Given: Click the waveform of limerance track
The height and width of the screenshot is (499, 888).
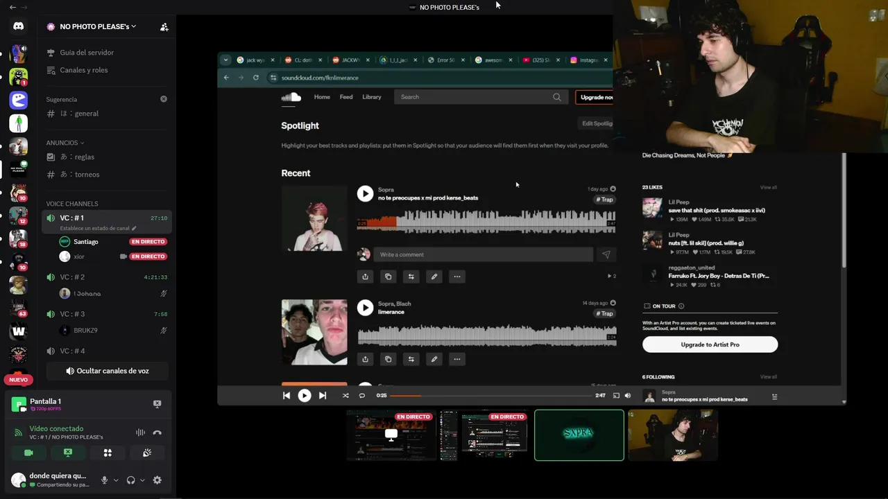Looking at the screenshot, I should 486,335.
